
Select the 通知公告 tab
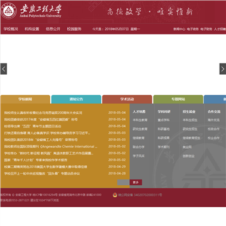76,99
